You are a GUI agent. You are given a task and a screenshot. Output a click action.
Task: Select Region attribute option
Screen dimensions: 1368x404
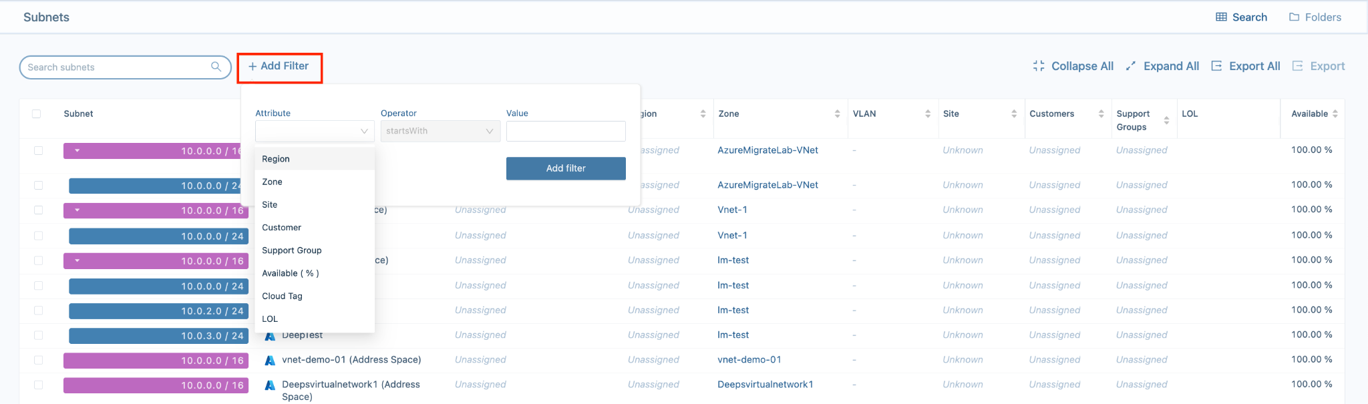(315, 159)
